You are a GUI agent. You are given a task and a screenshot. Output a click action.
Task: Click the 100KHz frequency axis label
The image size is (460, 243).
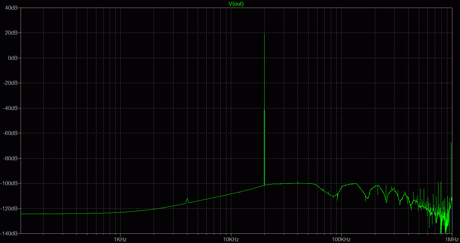[341, 239]
